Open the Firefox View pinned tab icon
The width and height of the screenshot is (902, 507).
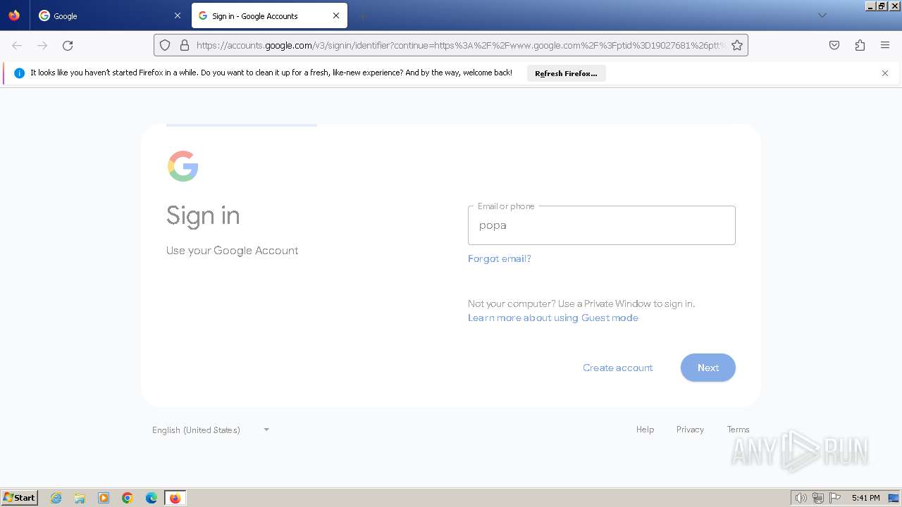[x=14, y=15]
